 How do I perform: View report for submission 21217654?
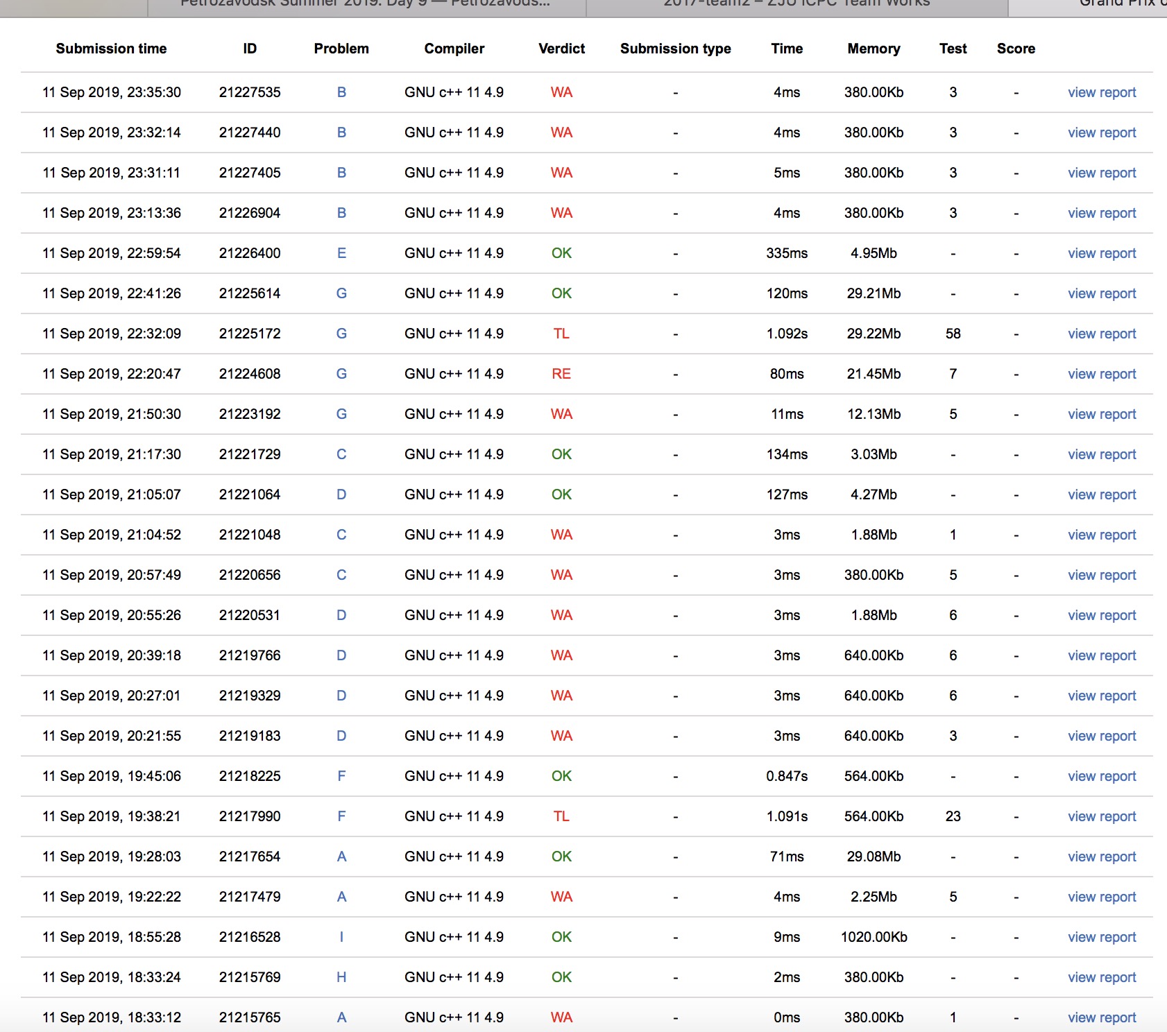[1101, 857]
